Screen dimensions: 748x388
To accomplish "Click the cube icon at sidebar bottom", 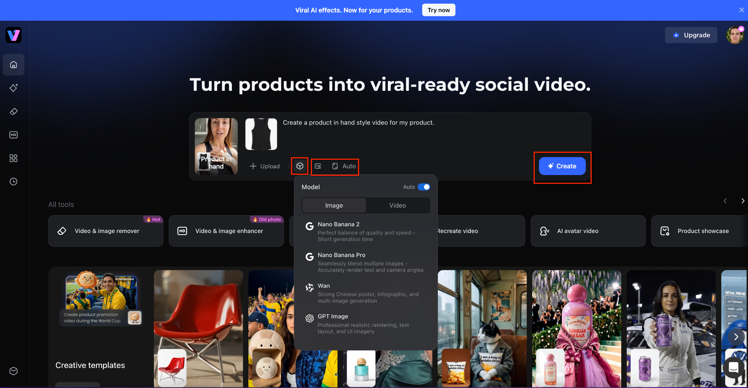I will (x=14, y=371).
